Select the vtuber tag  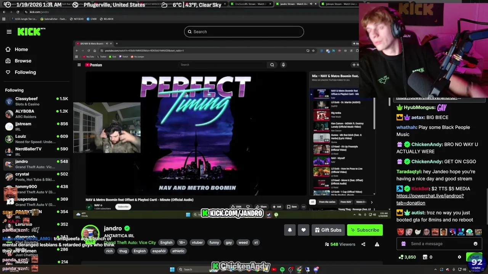(x=197, y=242)
